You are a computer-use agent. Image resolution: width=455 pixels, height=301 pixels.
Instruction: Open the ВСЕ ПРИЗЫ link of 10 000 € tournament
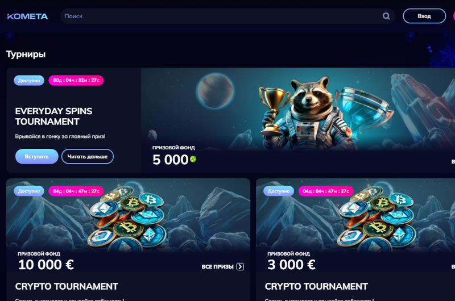click(x=222, y=266)
